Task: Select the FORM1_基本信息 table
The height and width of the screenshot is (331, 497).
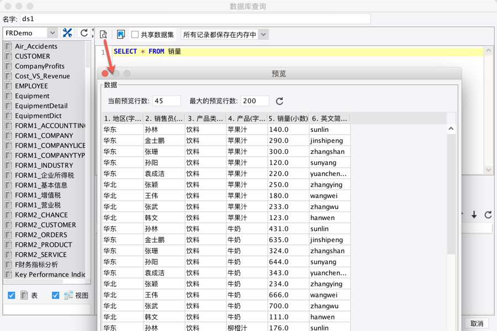Action: [41, 185]
